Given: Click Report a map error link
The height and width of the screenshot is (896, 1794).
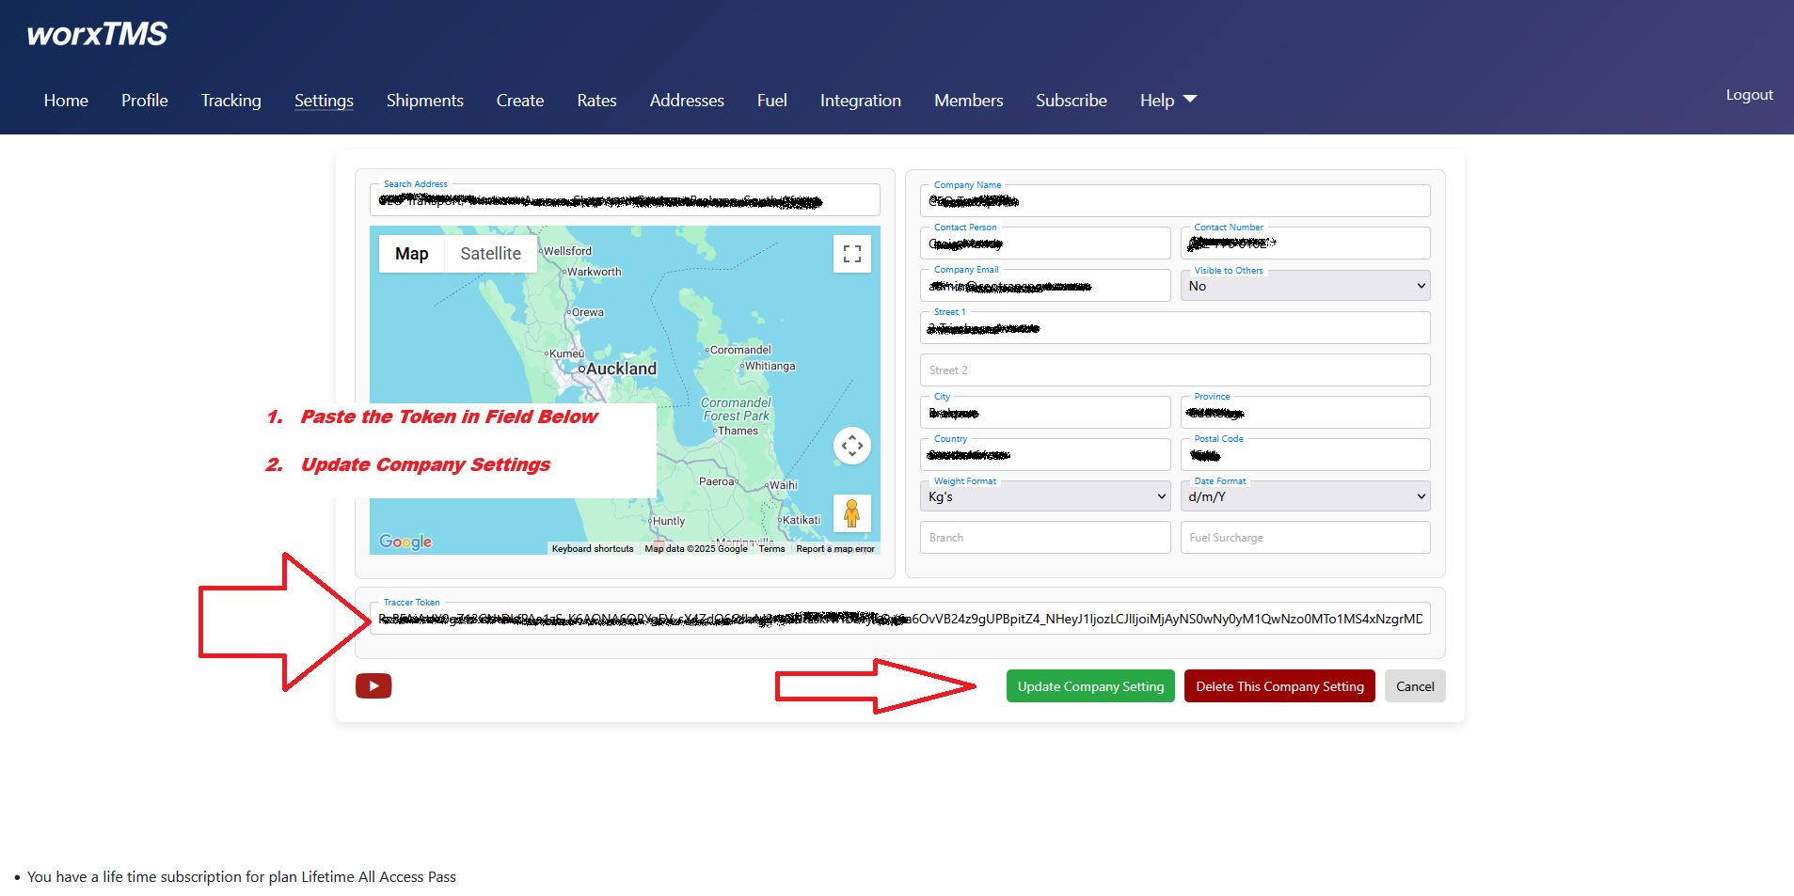Looking at the screenshot, I should (x=835, y=549).
